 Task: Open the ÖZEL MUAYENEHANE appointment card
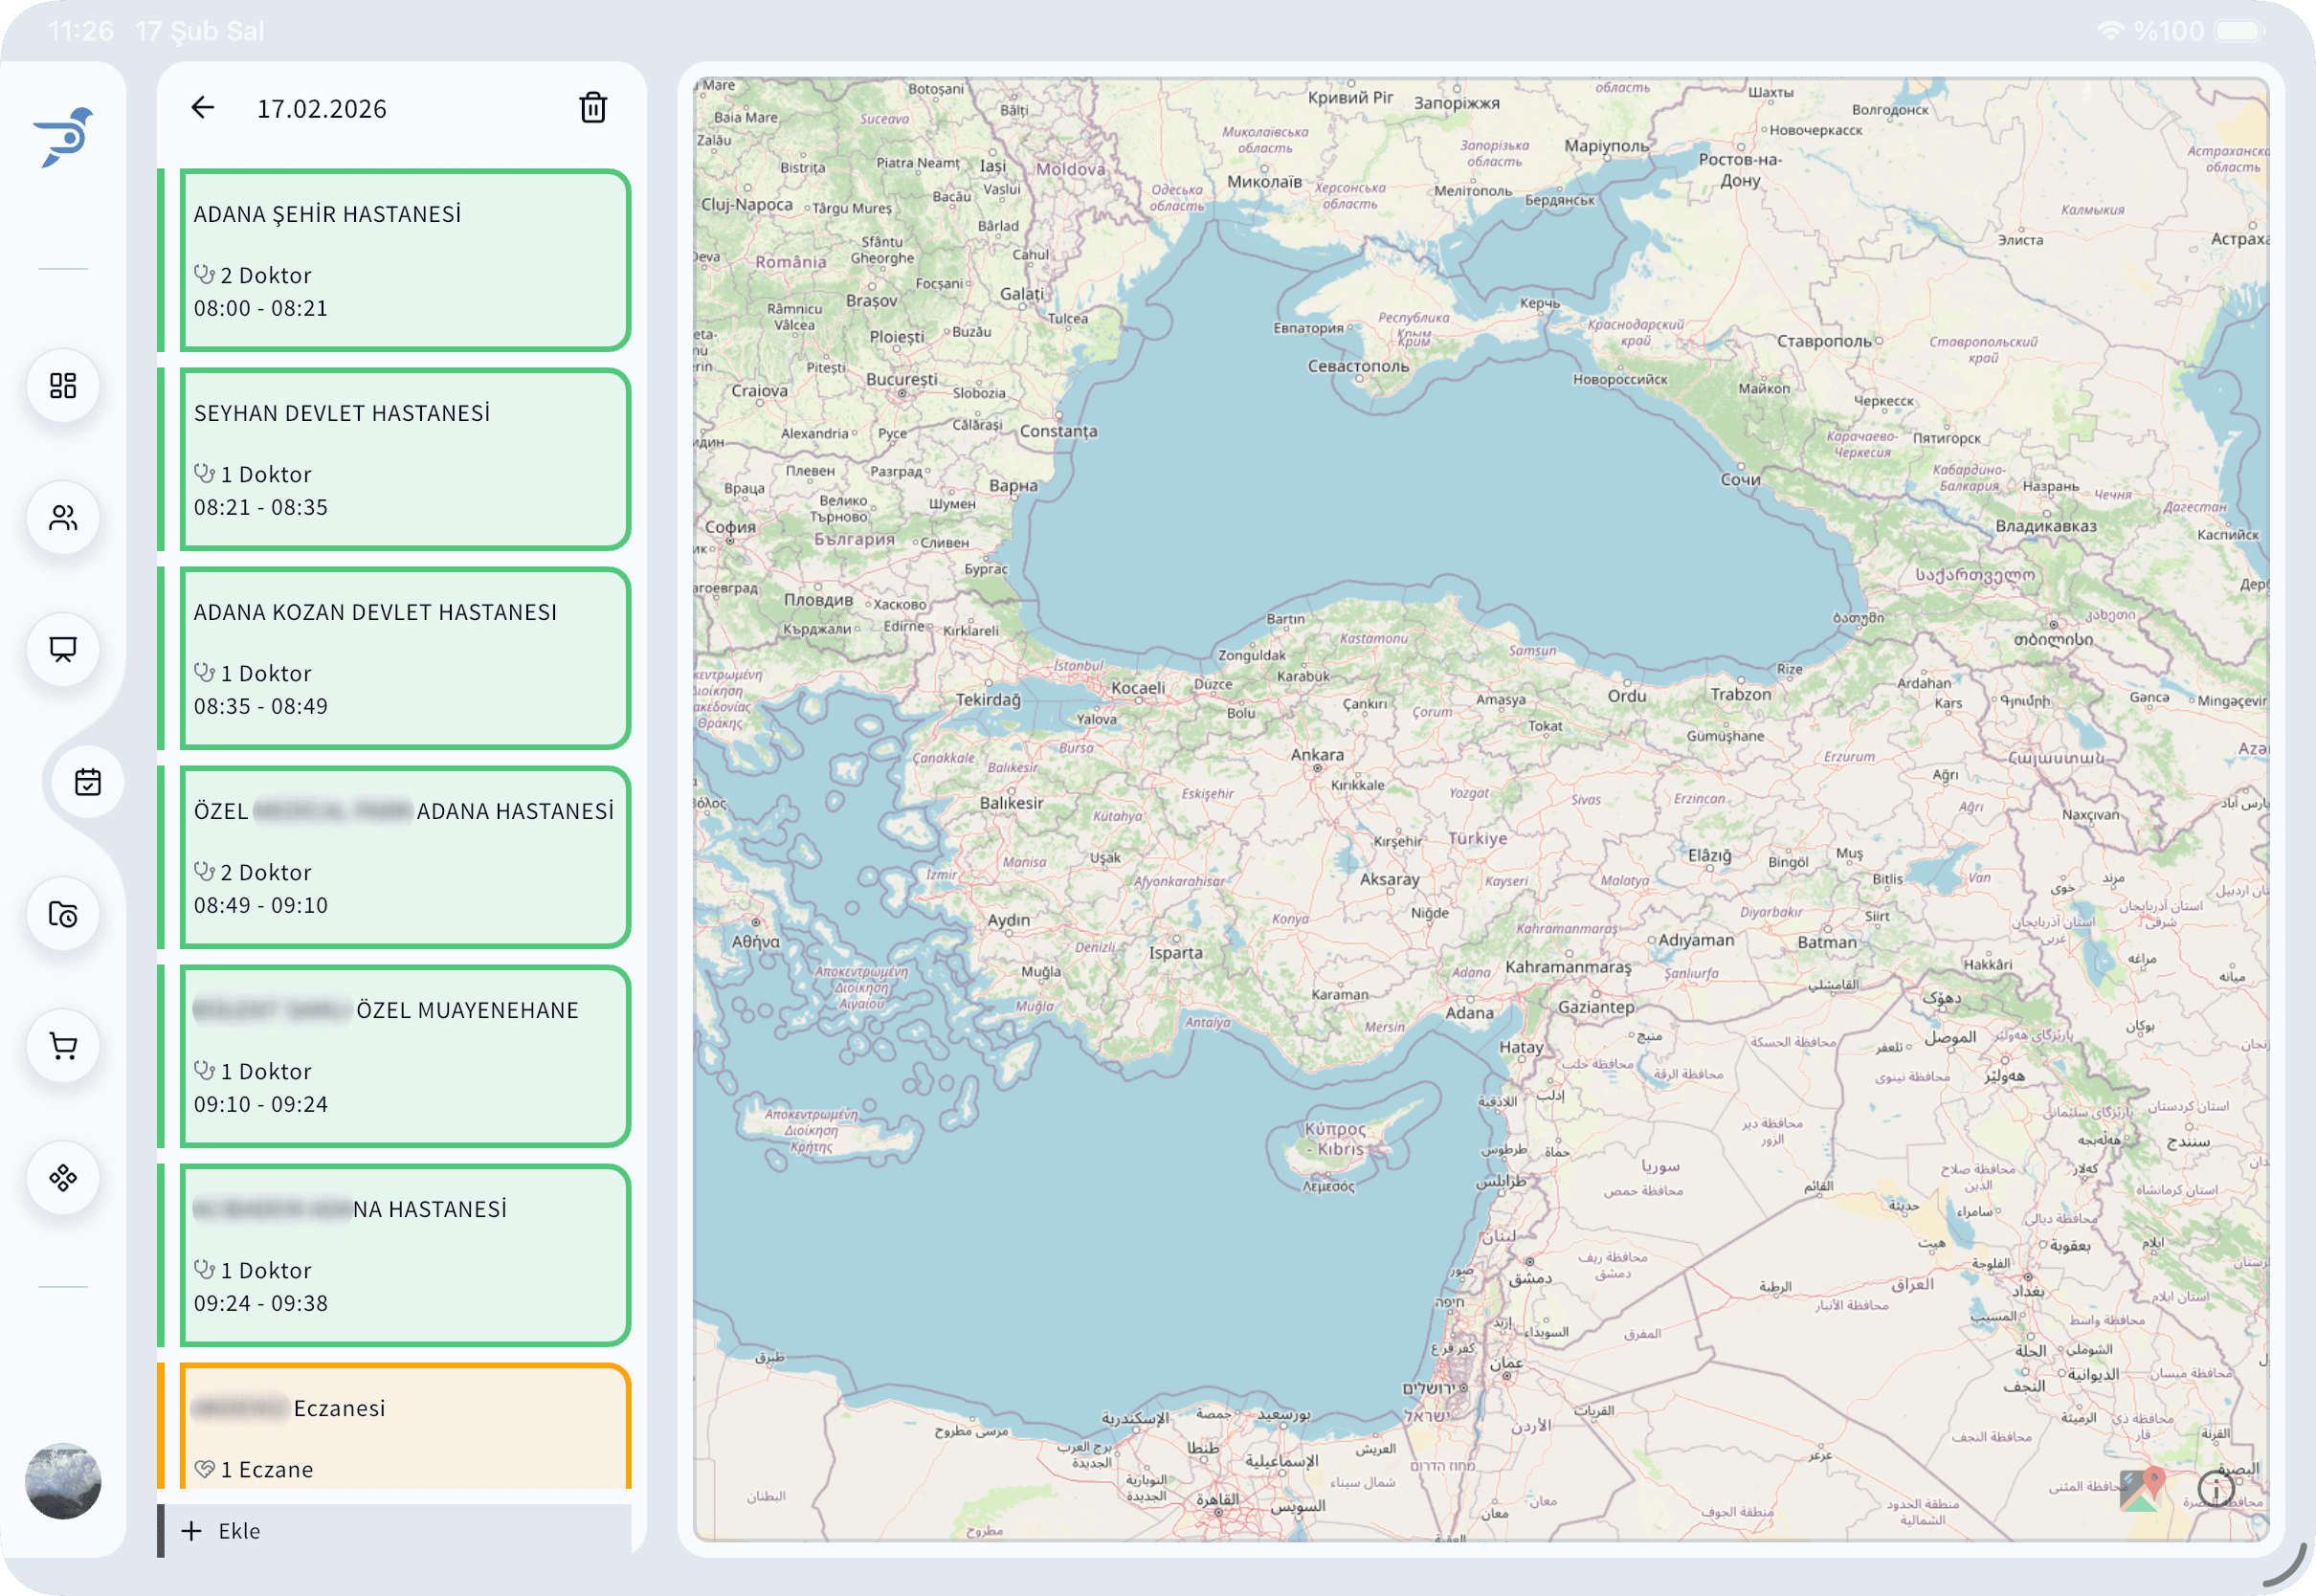[x=403, y=1055]
